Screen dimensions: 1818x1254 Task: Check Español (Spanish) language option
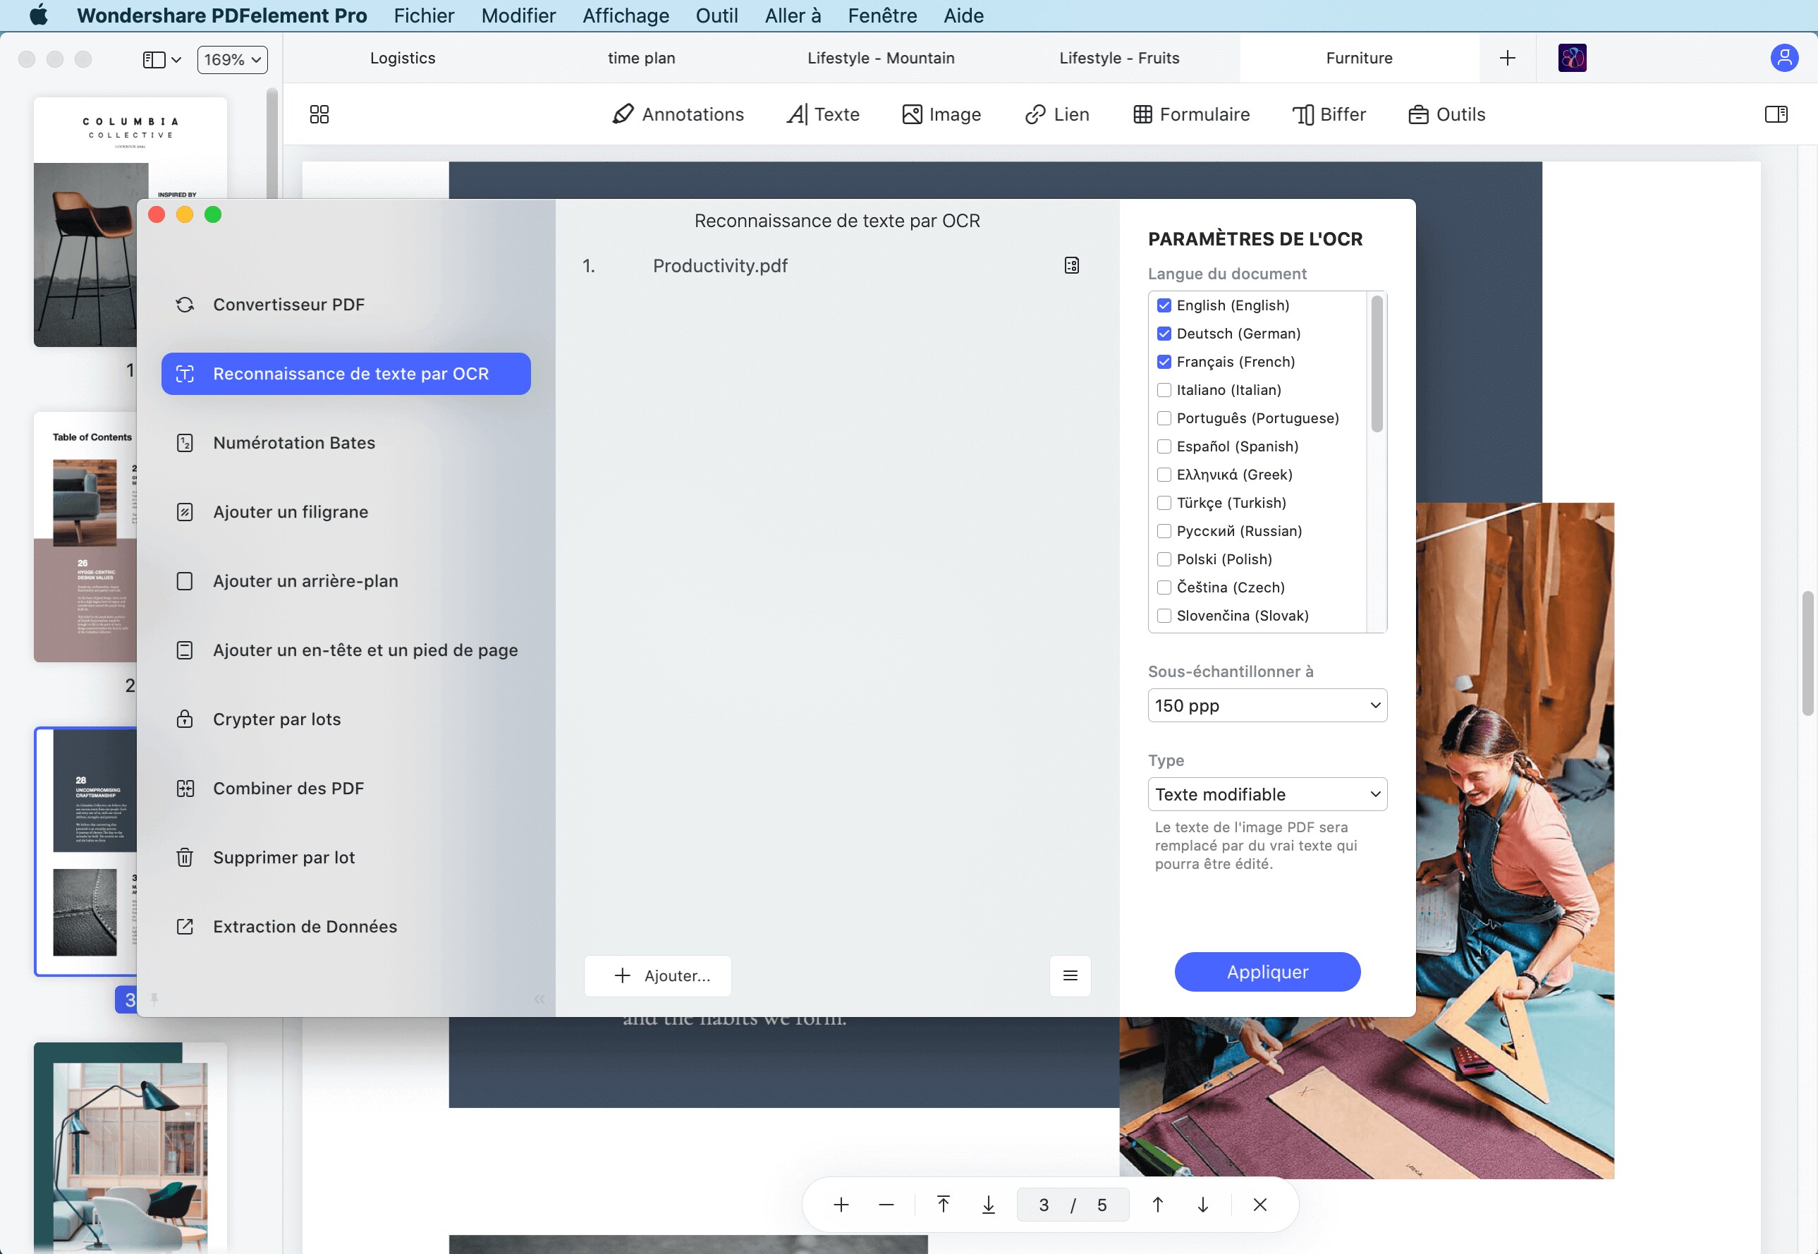(1164, 446)
